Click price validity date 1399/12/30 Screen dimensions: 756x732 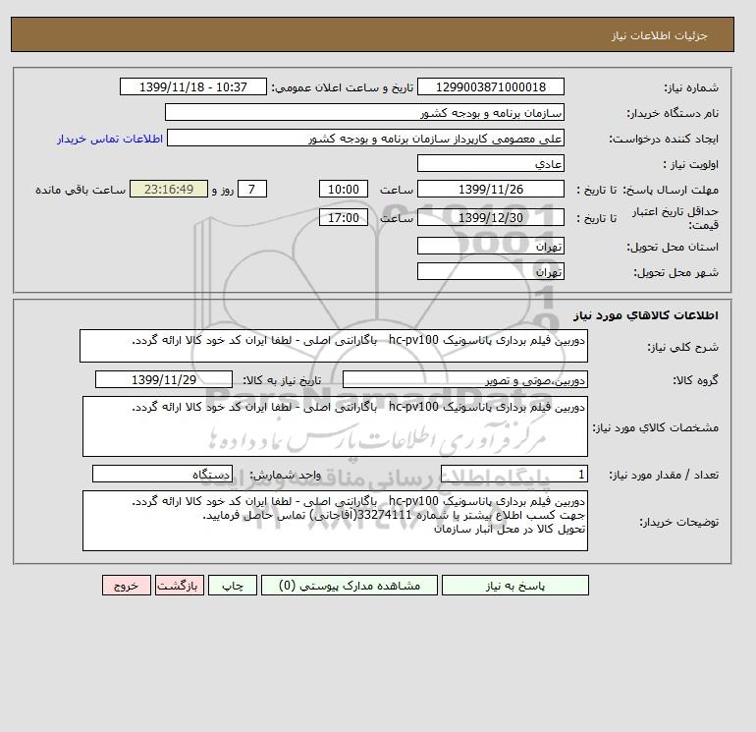(x=490, y=217)
